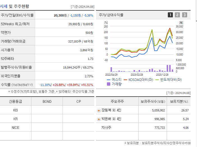
Task: Select the share count 996,985
Action: 160,119
